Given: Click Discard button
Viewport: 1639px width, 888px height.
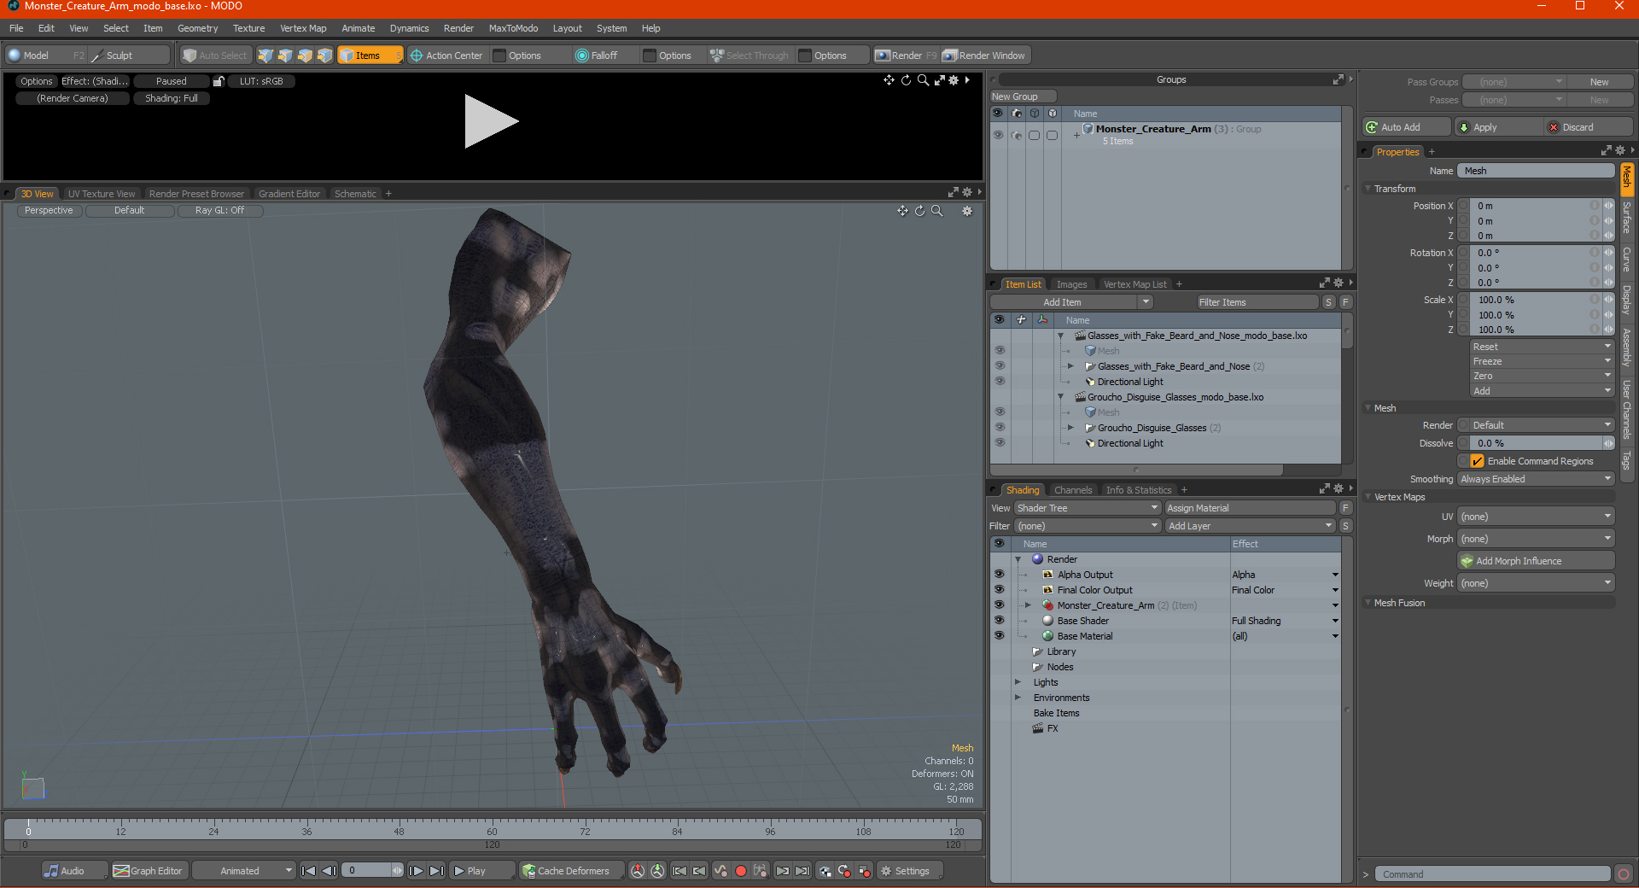Looking at the screenshot, I should pos(1589,127).
